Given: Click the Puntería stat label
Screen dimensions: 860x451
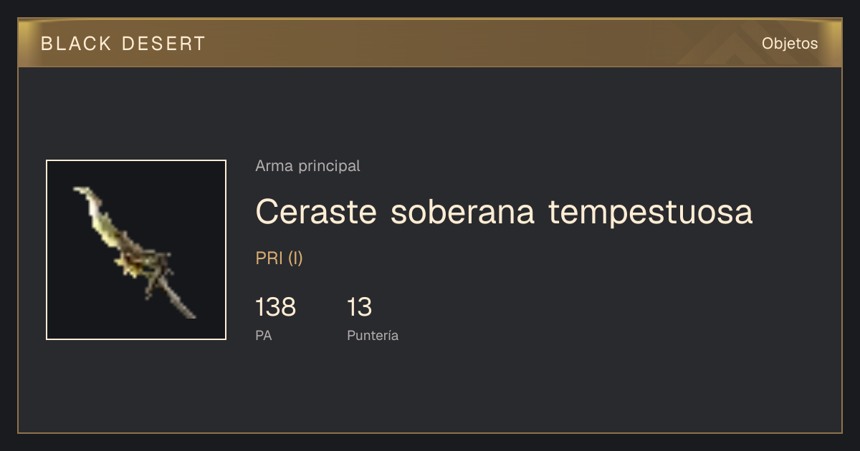Looking at the screenshot, I should [x=373, y=335].
